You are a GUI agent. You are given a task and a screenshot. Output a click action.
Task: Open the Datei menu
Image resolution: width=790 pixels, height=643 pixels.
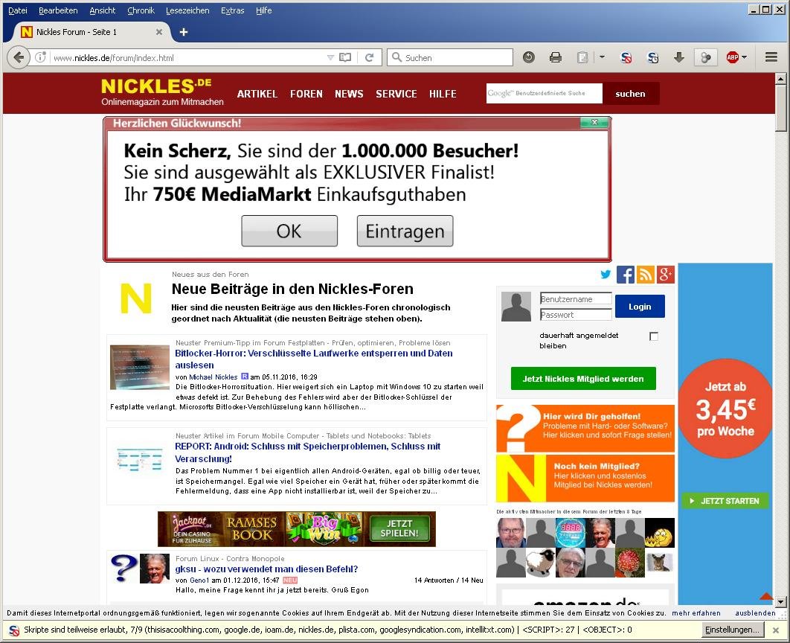coord(18,10)
